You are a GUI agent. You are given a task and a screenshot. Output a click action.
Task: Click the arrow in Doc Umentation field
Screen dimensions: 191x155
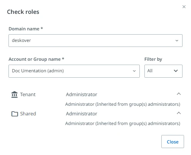pos(134,71)
